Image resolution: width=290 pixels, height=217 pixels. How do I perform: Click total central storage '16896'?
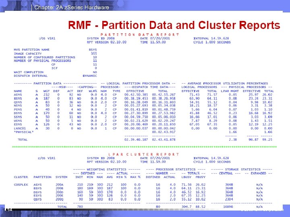click(x=228, y=207)
